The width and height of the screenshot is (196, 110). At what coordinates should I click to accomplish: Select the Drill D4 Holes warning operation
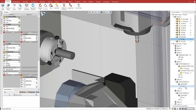tap(29, 38)
